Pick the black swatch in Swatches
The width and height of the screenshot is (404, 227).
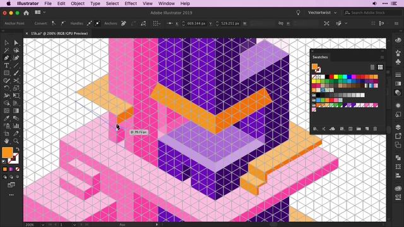[327, 77]
